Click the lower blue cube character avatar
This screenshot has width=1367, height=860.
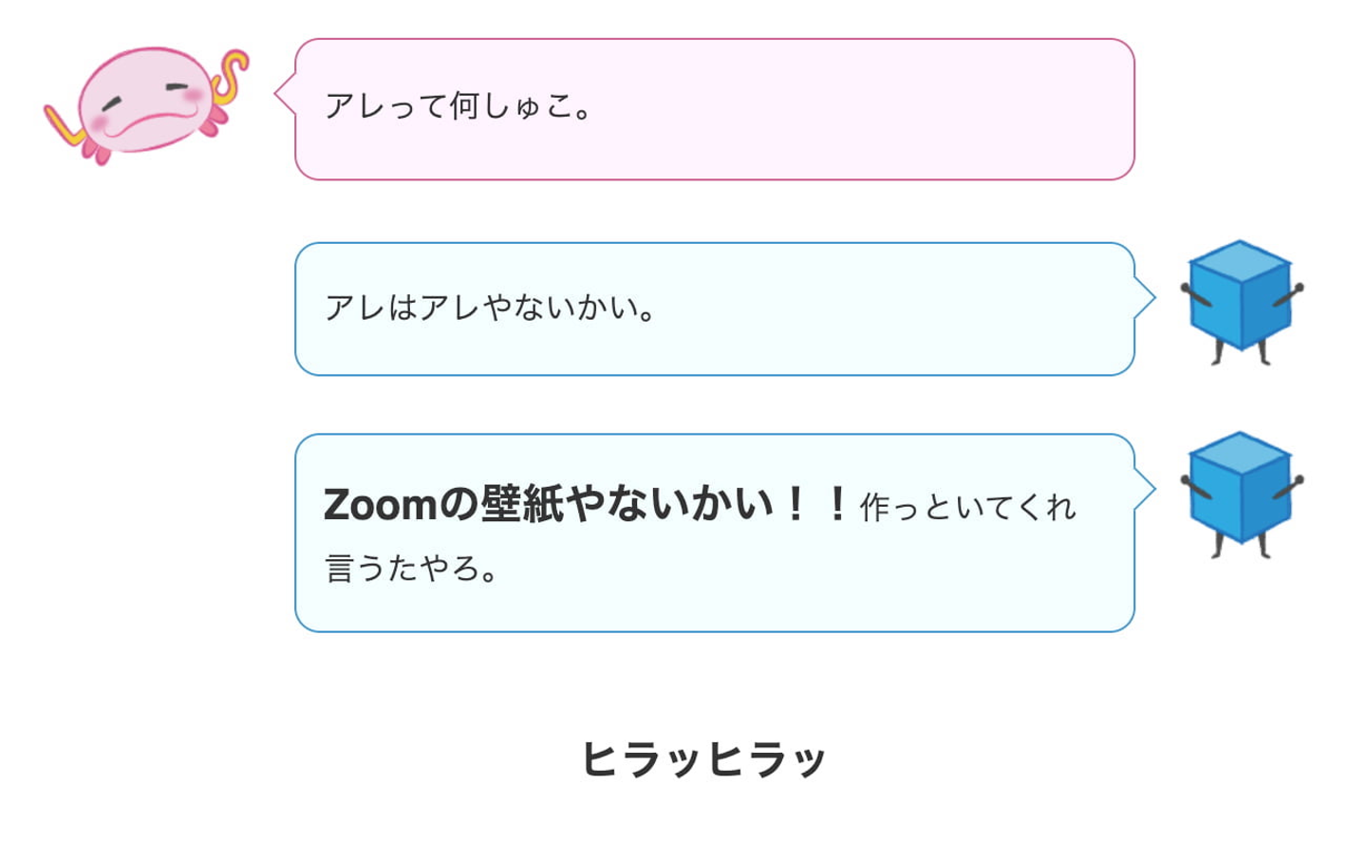pyautogui.click(x=1241, y=492)
